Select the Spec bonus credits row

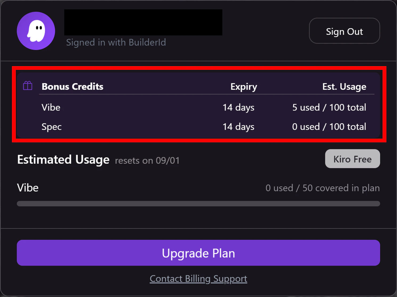(204, 127)
